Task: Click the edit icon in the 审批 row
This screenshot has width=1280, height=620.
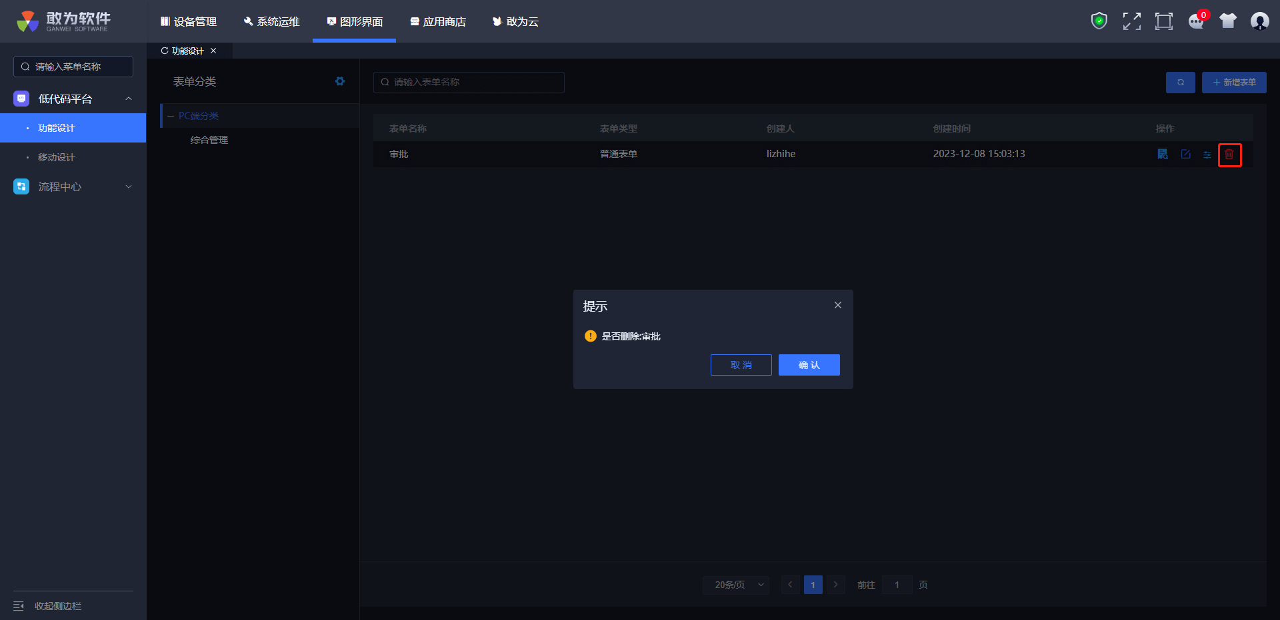Action: 1185,155
